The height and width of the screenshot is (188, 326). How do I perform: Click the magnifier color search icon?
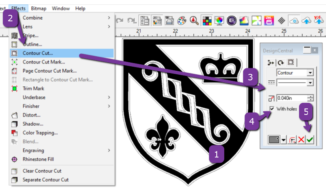coord(195,20)
